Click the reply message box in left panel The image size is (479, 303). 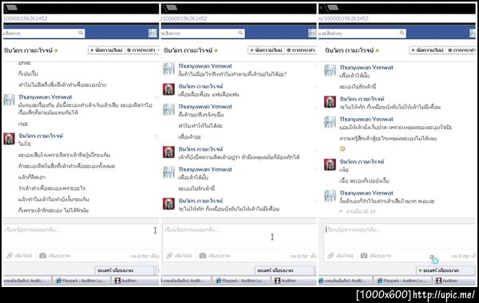[x=81, y=237]
